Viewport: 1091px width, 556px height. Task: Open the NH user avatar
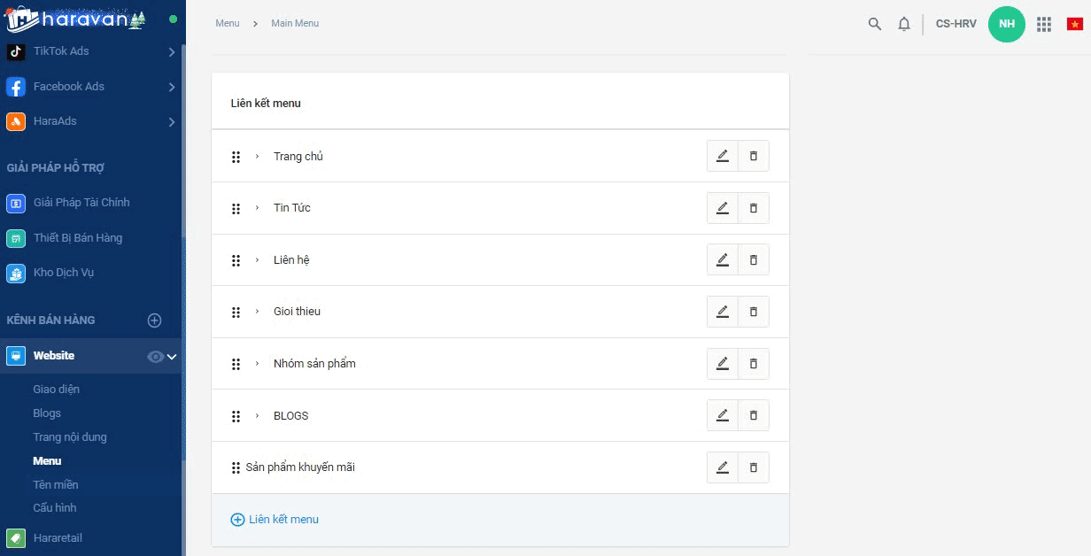tap(1006, 24)
